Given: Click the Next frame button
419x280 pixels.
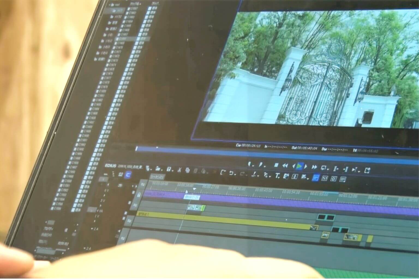Looking at the screenshot, I should [306, 166].
